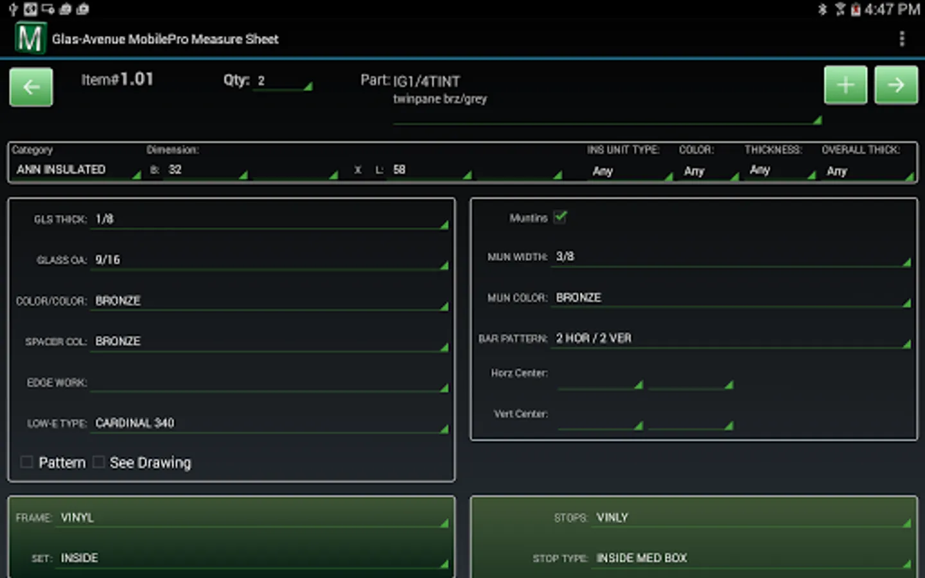Tap the green M app logo
This screenshot has width=925, height=578.
point(30,39)
